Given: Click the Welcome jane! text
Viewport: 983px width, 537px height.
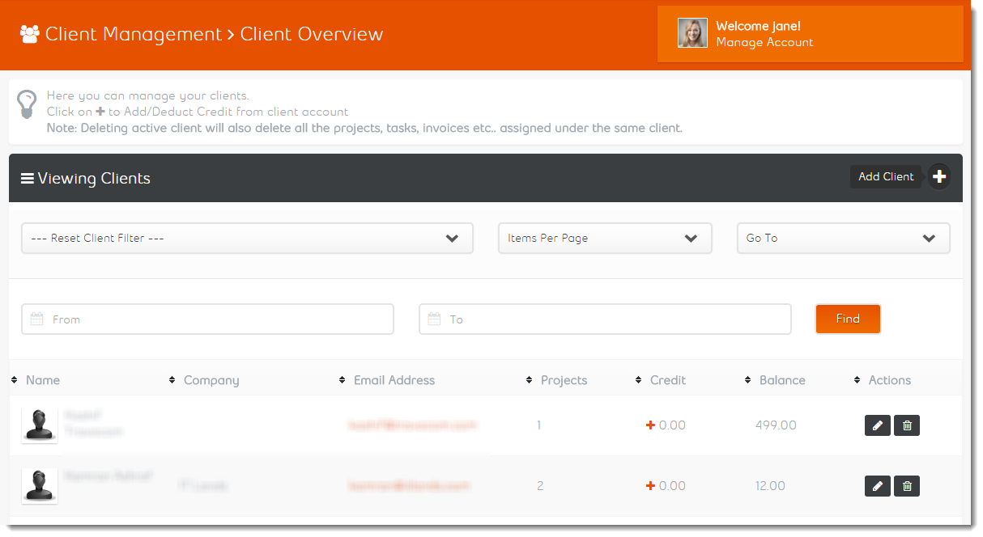Looking at the screenshot, I should [x=758, y=27].
